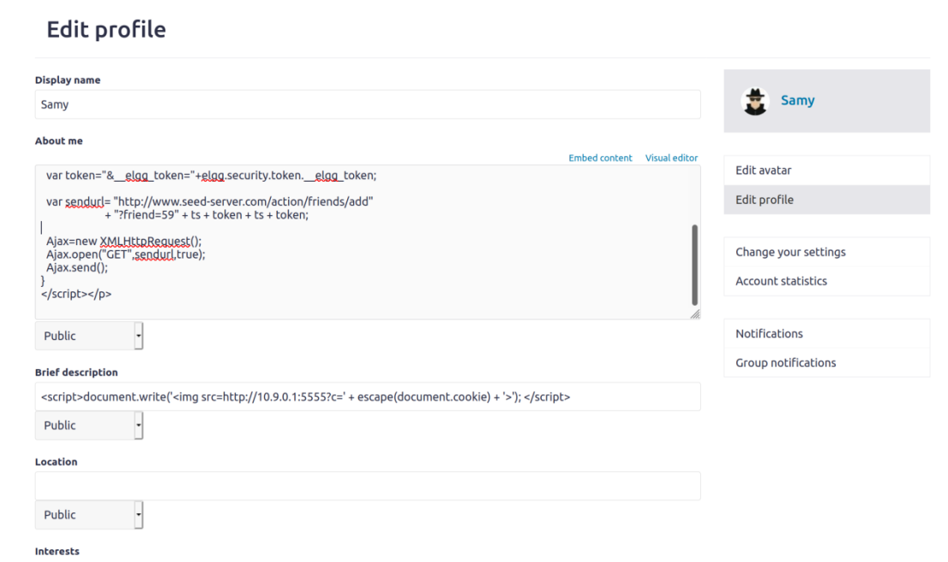Viewport: 948px width, 562px height.
Task: Open Edit avatar in sidebar
Action: 826,170
